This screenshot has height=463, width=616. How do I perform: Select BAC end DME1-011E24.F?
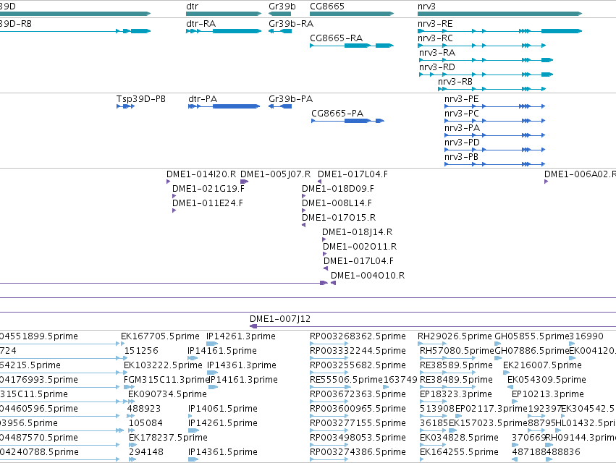[x=174, y=211]
